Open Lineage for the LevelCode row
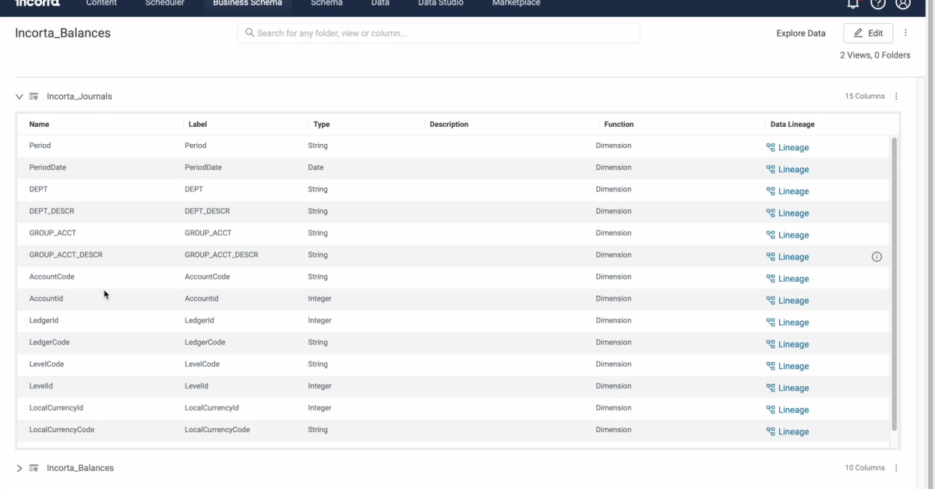935x489 pixels. 788,365
